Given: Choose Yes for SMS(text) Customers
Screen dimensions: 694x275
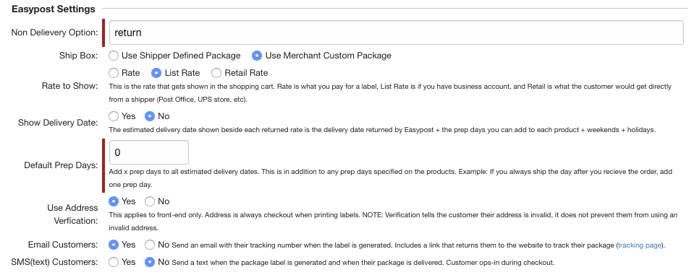Looking at the screenshot, I should tap(114, 262).
